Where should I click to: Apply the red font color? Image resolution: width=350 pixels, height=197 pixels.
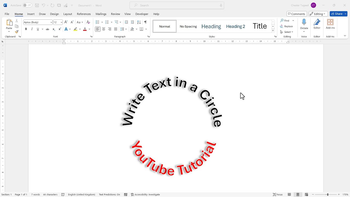pos(85,29)
